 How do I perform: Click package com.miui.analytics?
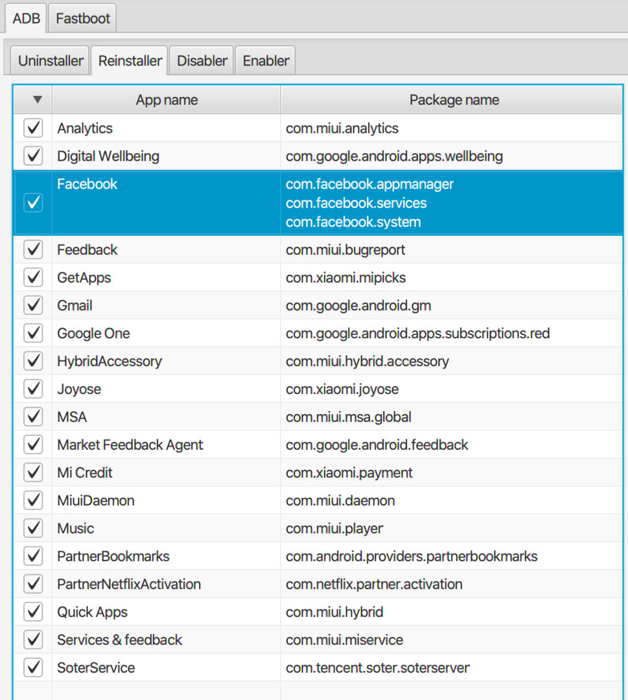coord(342,128)
